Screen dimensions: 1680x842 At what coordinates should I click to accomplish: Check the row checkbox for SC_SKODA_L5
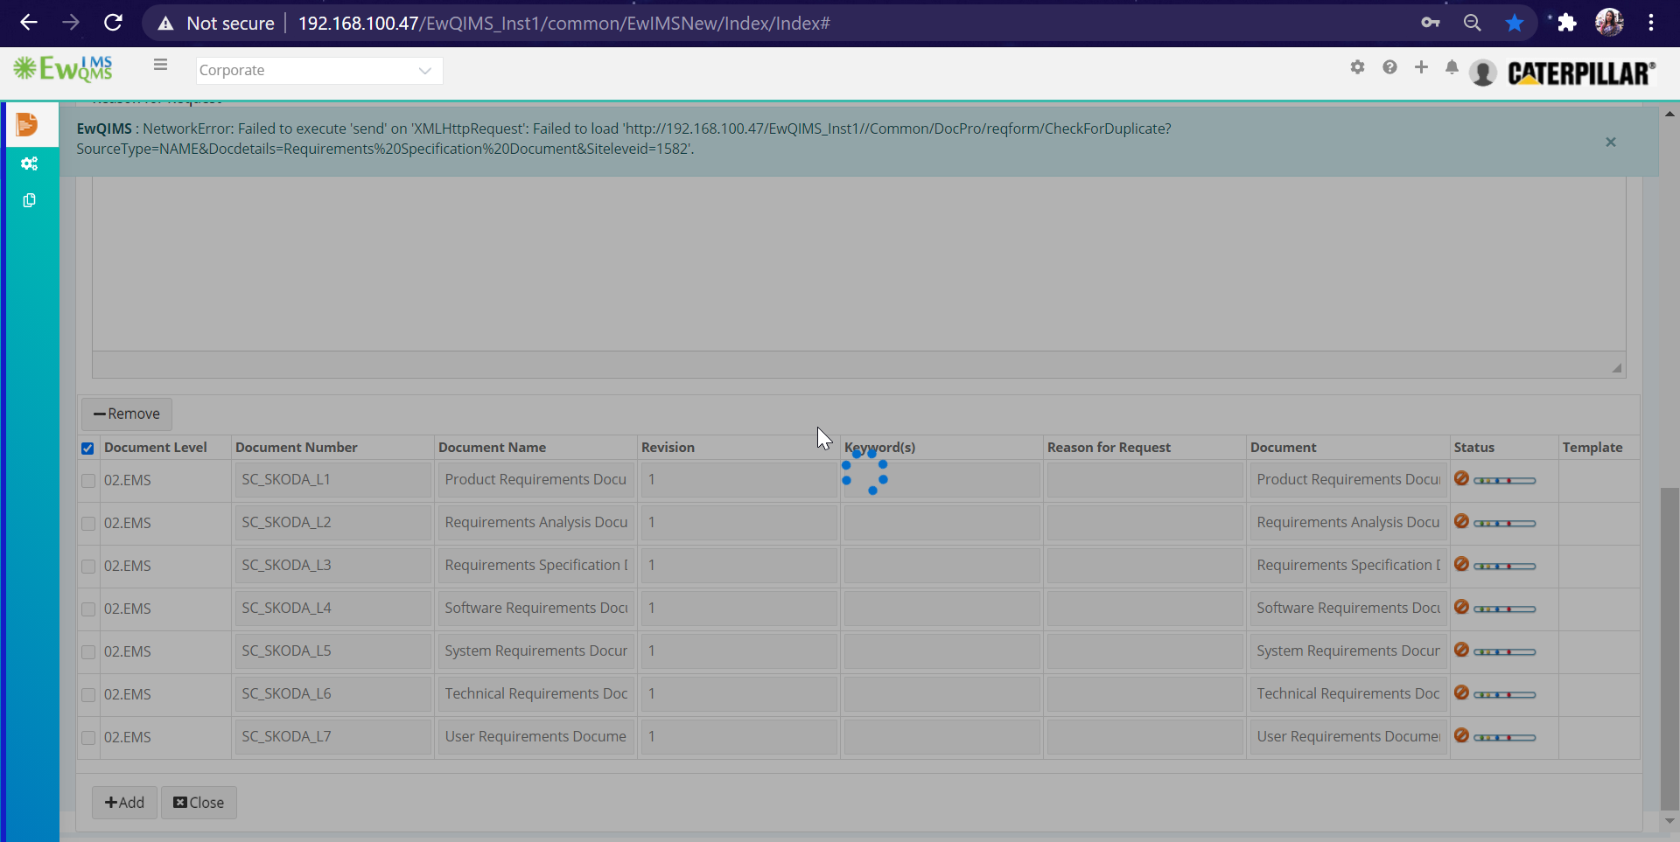[88, 652]
